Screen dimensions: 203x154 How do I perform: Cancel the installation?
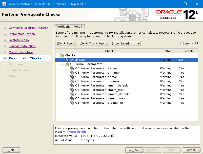click(x=191, y=150)
